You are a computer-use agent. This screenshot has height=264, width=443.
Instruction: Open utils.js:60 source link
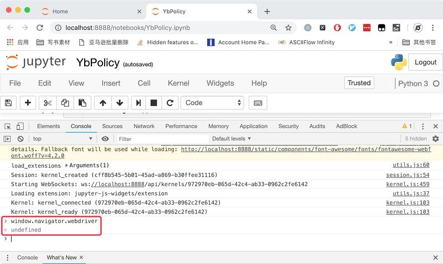(411, 165)
